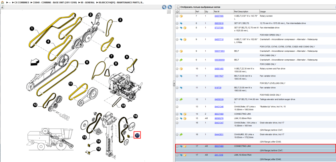Select callout 11 on the diagram

pyautogui.click(x=71, y=84)
